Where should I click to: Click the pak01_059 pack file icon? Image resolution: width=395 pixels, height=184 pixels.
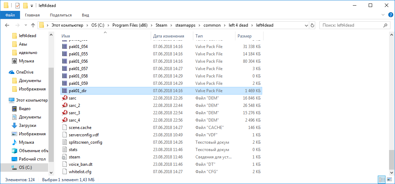tap(64, 83)
